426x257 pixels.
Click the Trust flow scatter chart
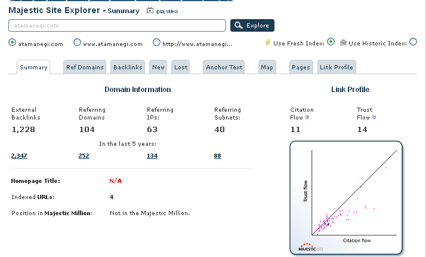coord(346,198)
